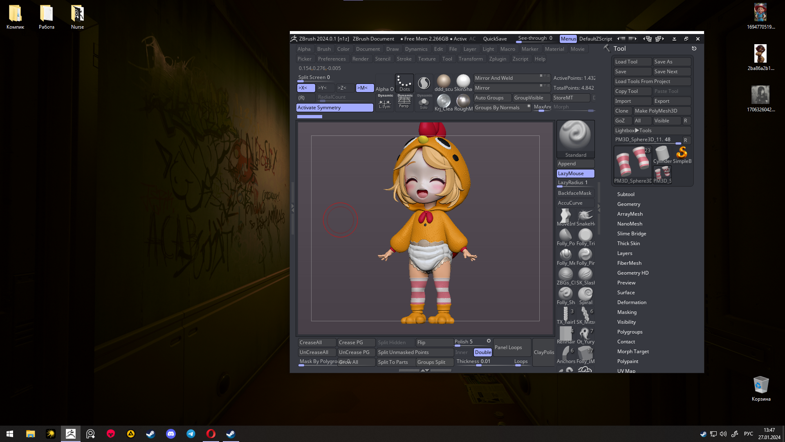Choose the Spiral brush icon
The height and width of the screenshot is (442, 785).
tap(585, 295)
